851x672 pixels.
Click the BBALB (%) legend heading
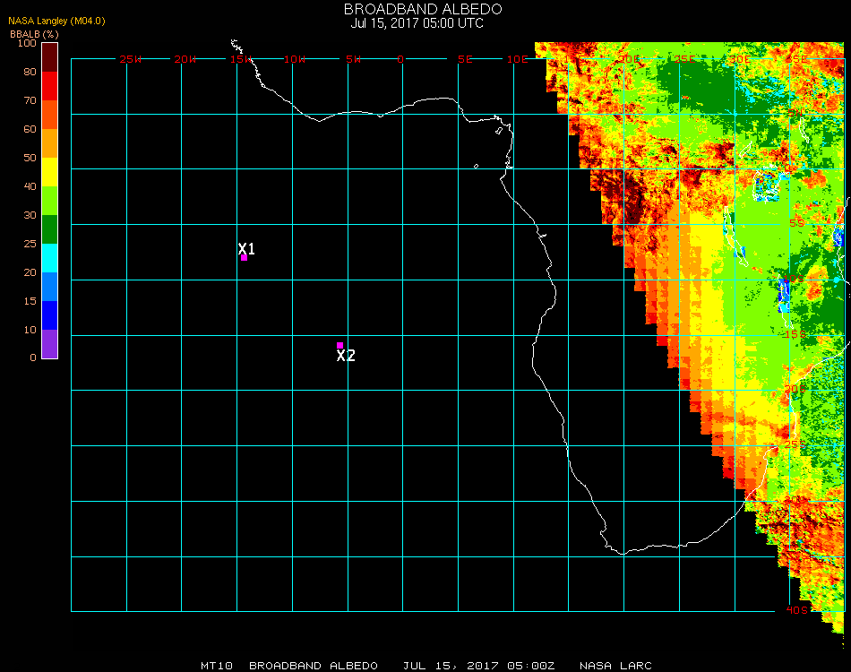[34, 34]
